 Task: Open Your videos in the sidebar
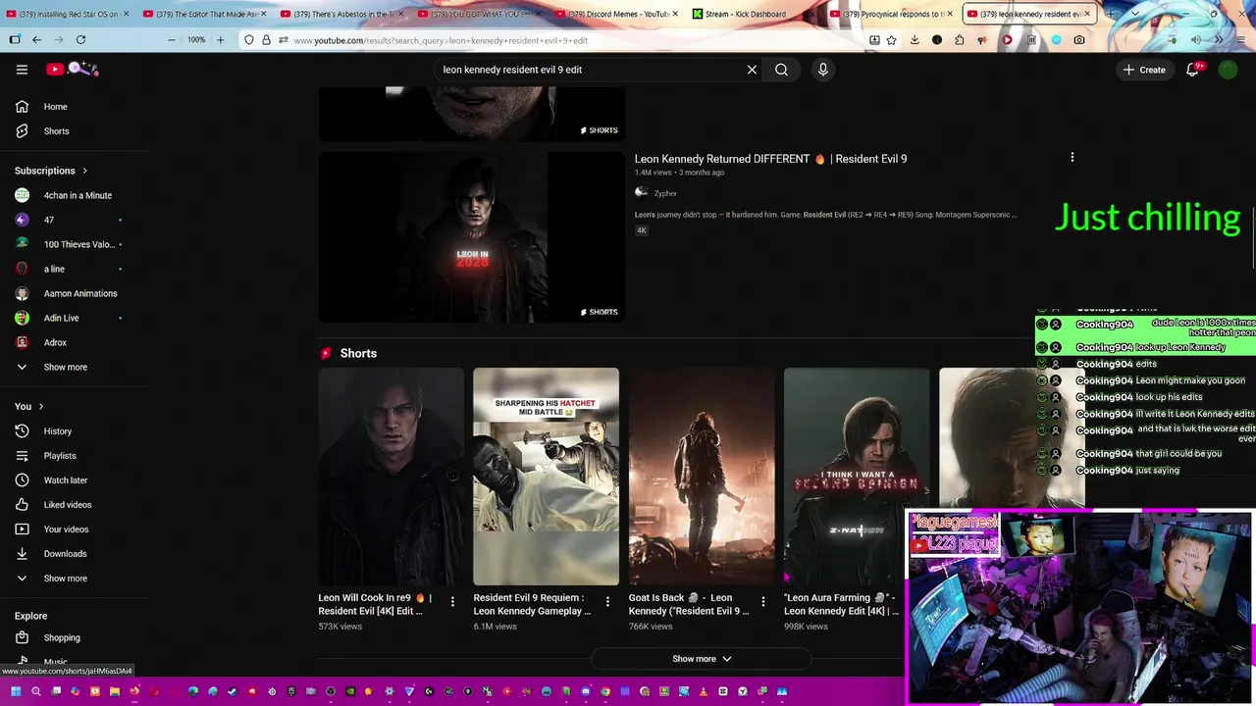pos(74,529)
